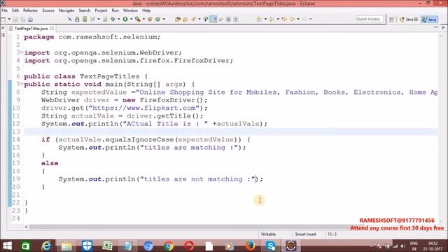
Task: Open the Debug dropdown arrow
Action: 118,19
